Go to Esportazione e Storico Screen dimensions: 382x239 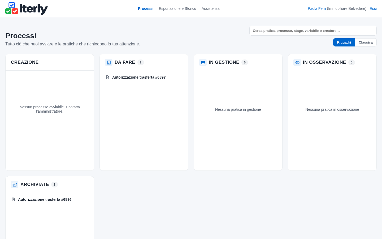click(177, 8)
